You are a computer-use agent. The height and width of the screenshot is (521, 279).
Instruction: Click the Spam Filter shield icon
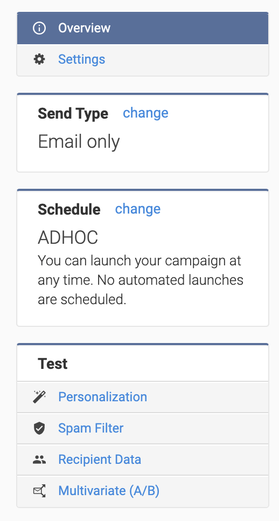point(39,428)
